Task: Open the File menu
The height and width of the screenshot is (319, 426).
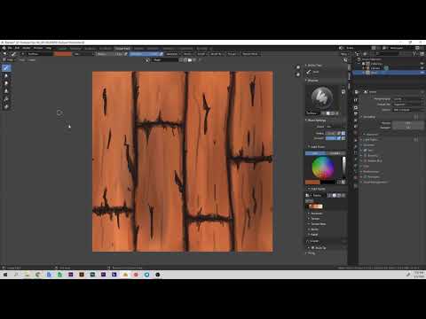Action: [10, 48]
